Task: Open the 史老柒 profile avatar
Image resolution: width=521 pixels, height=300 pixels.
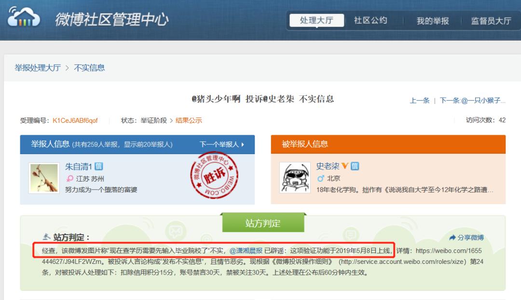Action: (x=295, y=177)
